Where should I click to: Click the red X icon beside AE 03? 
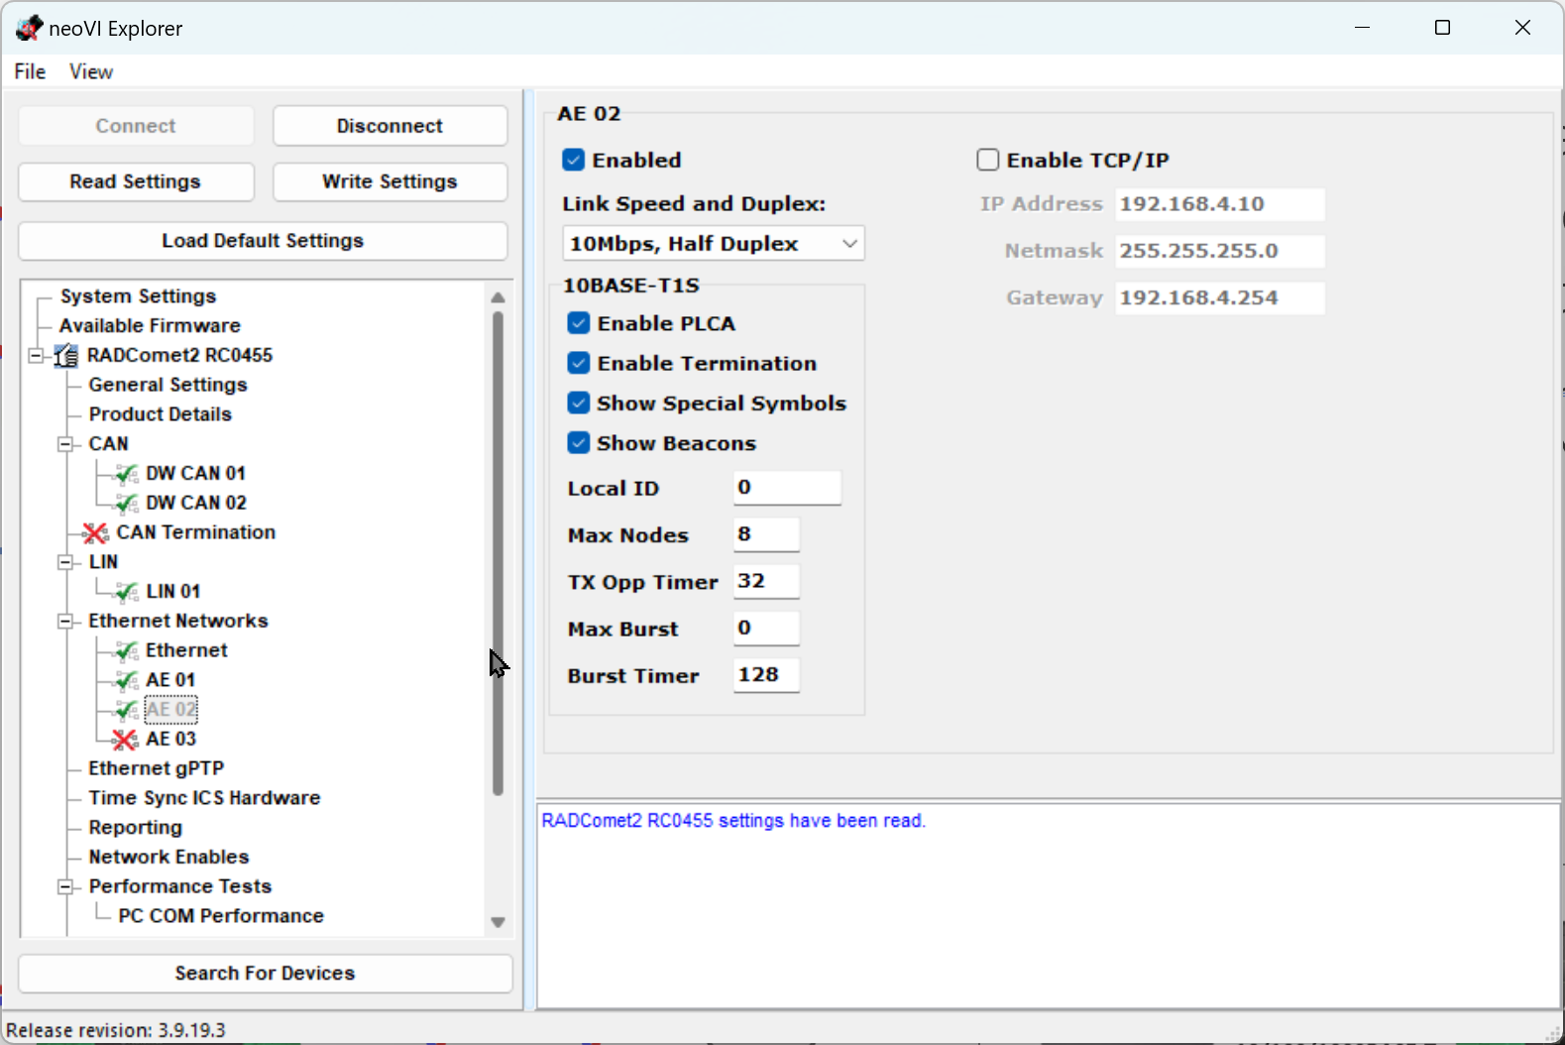pyautogui.click(x=125, y=740)
